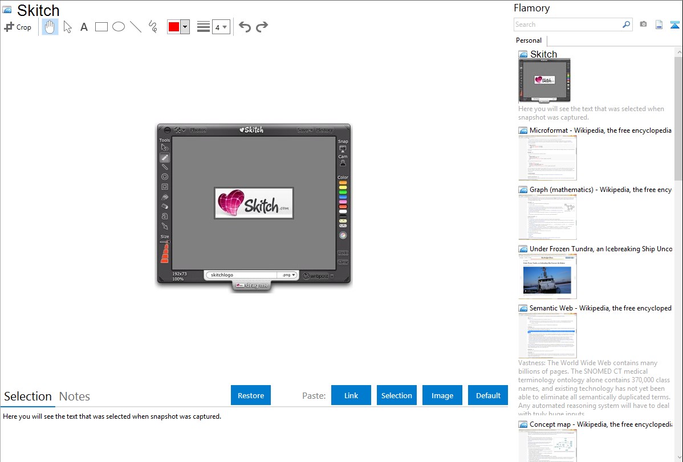Click the camera snapshot icon
683x462 pixels.
[x=643, y=24]
